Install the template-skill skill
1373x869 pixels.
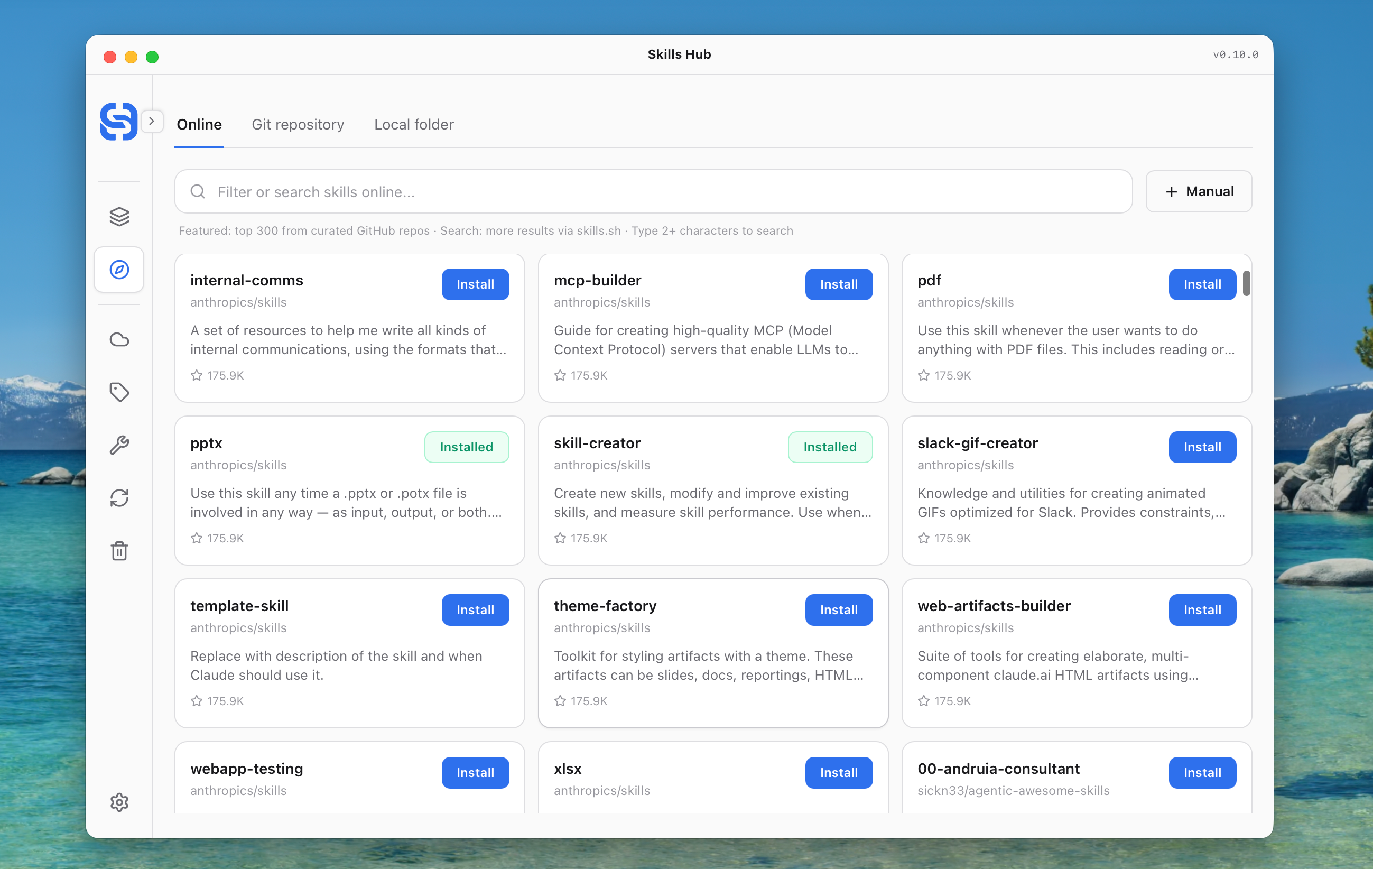476,610
